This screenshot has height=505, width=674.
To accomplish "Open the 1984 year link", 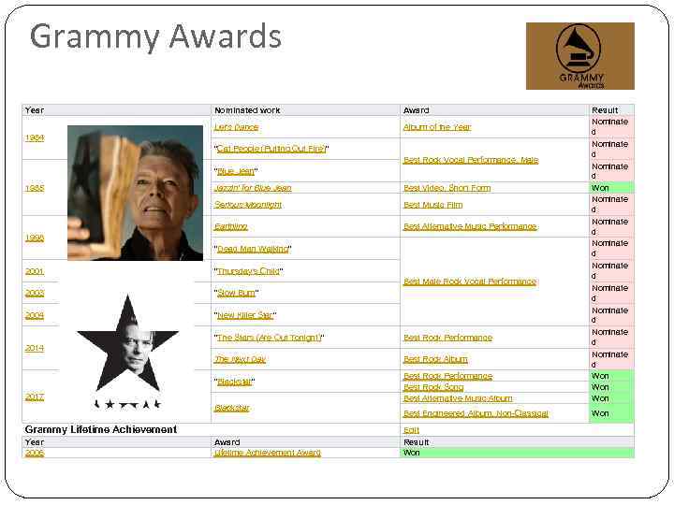I will point(35,137).
